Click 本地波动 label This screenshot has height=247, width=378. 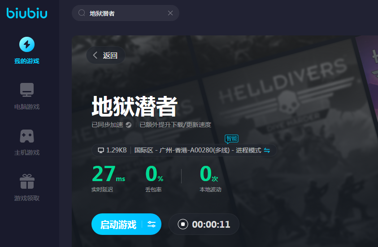point(210,190)
